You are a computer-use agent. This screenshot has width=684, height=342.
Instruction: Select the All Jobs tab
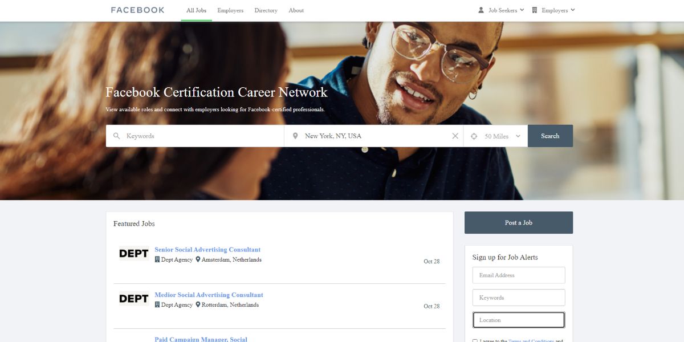(196, 10)
